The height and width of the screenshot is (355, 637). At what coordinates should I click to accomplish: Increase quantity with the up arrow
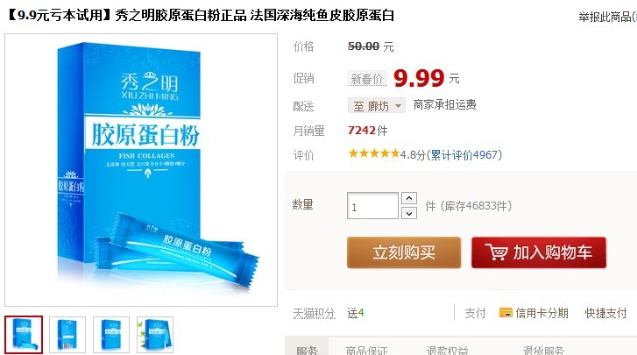click(x=409, y=198)
